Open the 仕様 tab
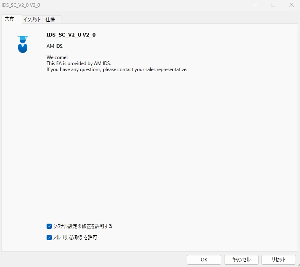This screenshot has height=267, width=300. [52, 20]
